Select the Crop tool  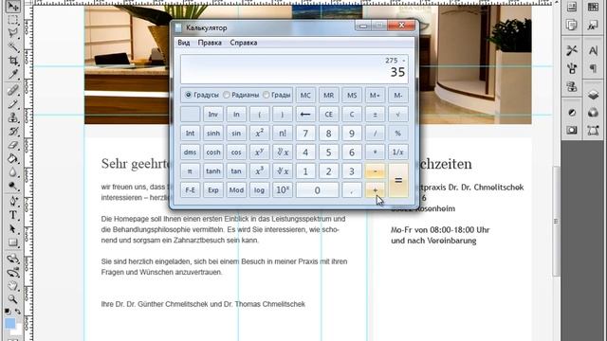[x=12, y=61]
